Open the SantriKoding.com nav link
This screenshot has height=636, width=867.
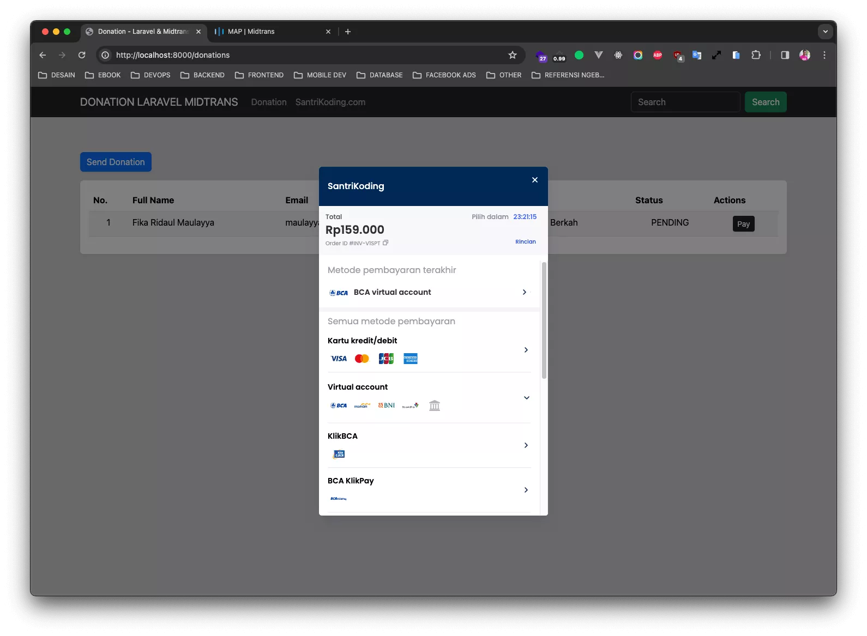tap(330, 102)
